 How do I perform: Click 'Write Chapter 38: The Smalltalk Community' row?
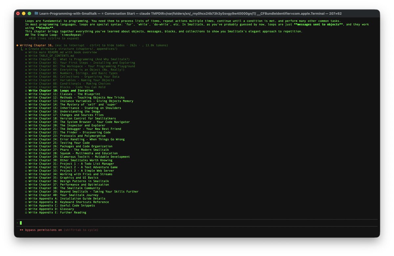pyautogui.click(x=62, y=188)
